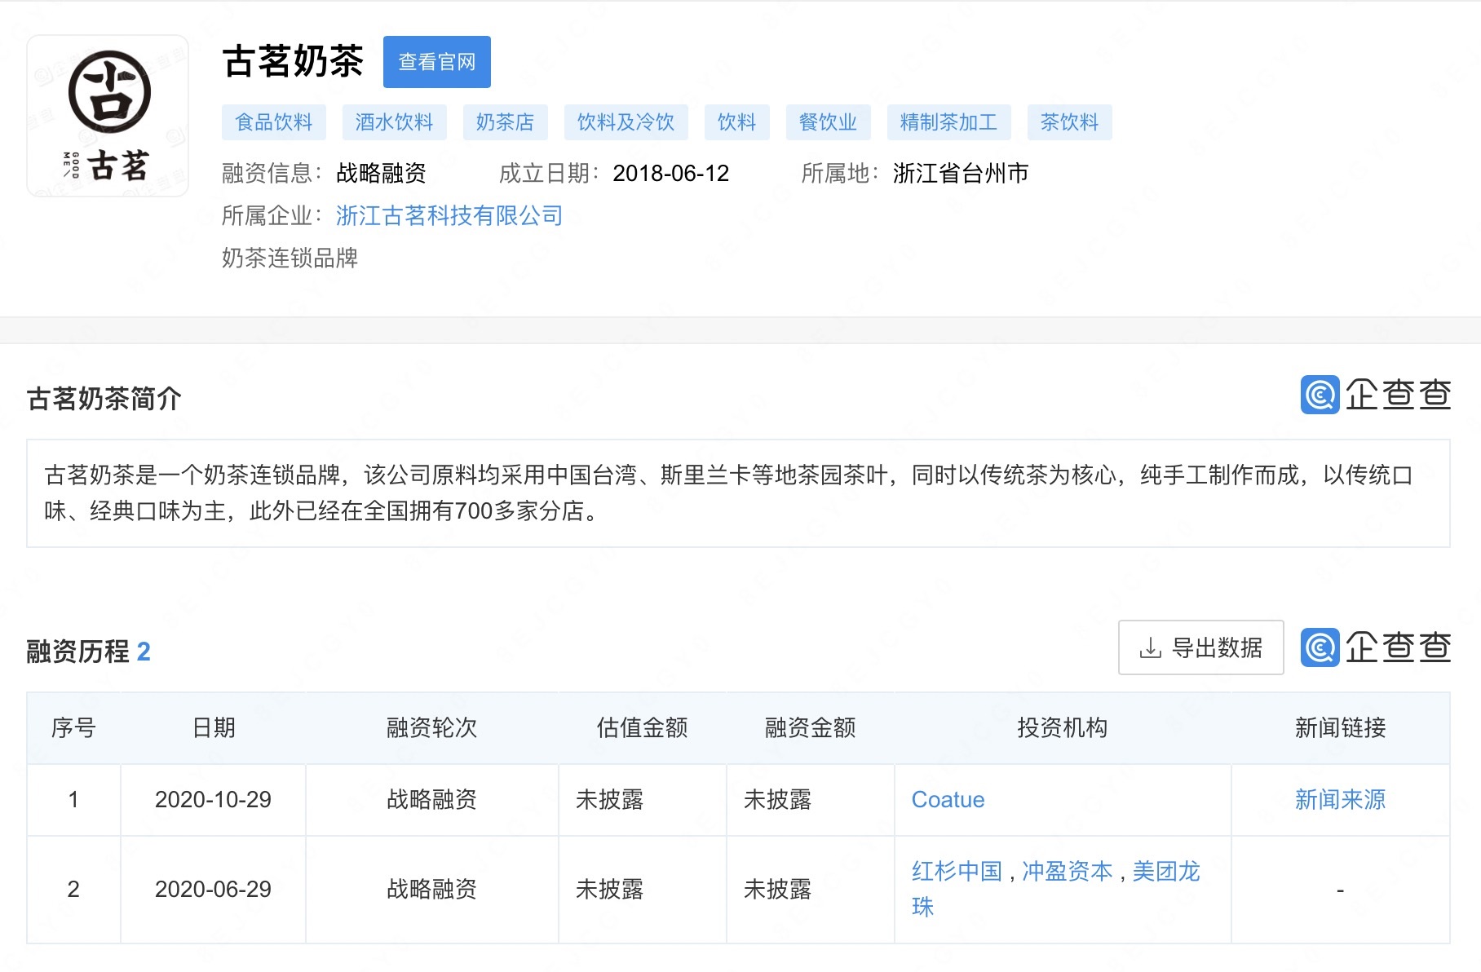The height and width of the screenshot is (972, 1481).
Task: Click the 古茗奶茶简介 section heading
Action: click(104, 399)
